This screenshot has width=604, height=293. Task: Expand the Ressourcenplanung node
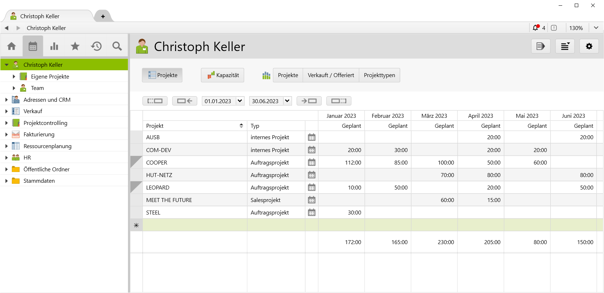6,146
